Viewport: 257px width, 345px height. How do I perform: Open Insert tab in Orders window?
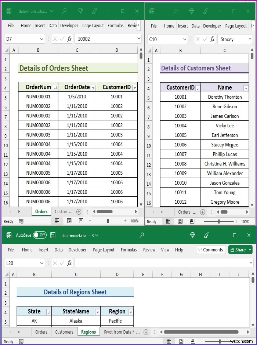(x=40, y=26)
